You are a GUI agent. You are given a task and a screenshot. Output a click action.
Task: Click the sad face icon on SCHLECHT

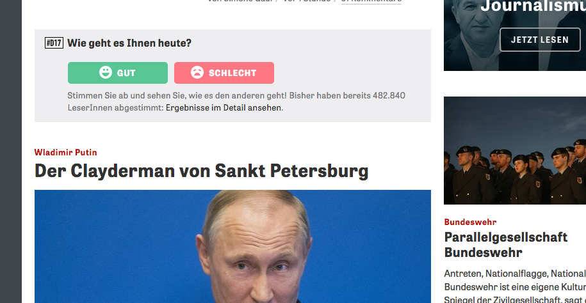(197, 72)
